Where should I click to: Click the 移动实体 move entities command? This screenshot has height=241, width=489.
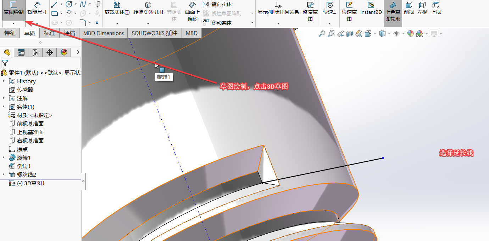pos(217,23)
